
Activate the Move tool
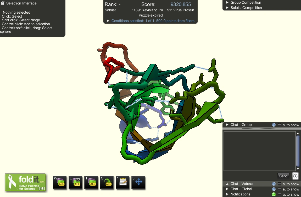[138, 182]
